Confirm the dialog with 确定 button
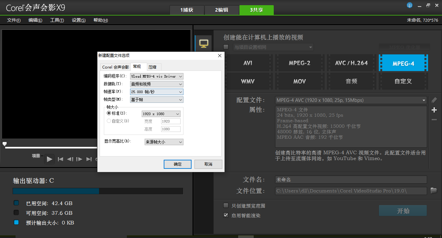The height and width of the screenshot is (238, 442). click(178, 164)
